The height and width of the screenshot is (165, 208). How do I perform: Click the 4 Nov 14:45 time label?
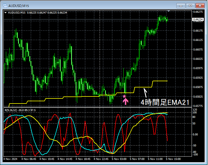[65, 159]
